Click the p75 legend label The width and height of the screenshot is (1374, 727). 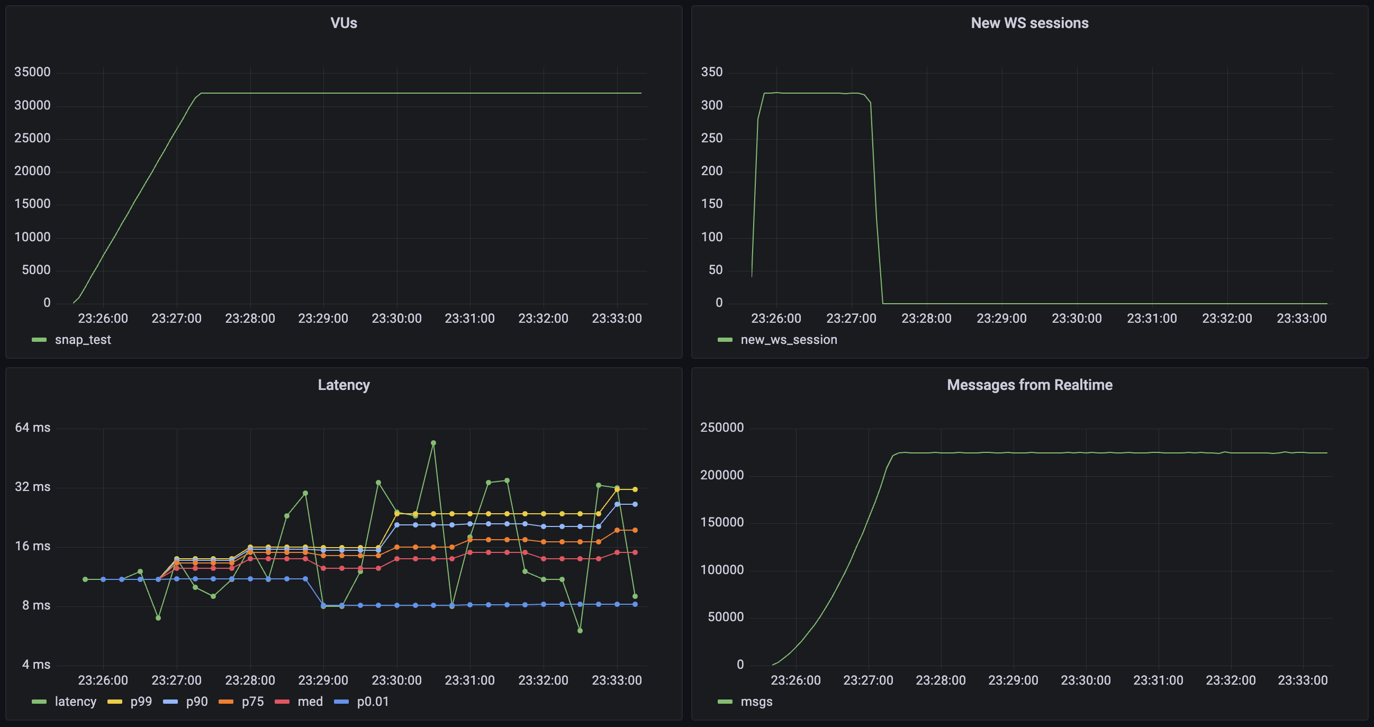(x=252, y=702)
